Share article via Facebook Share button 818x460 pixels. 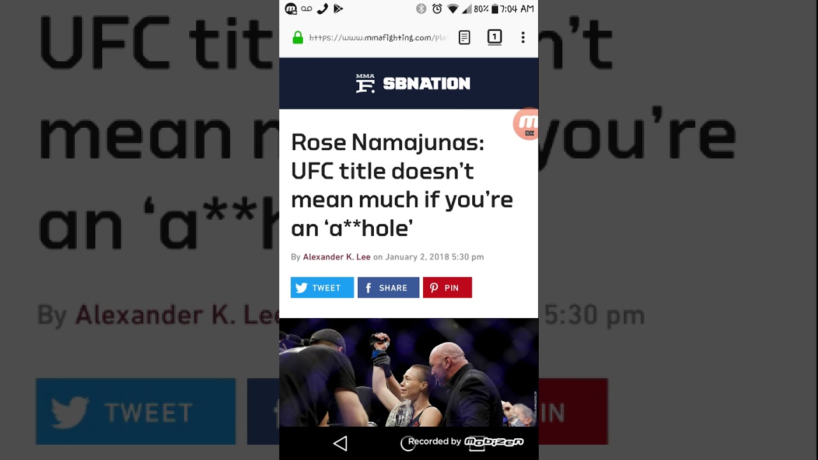389,287
